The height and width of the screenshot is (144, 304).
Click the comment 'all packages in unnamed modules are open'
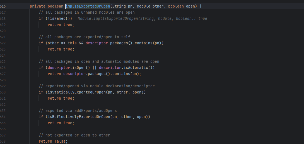[87, 13]
